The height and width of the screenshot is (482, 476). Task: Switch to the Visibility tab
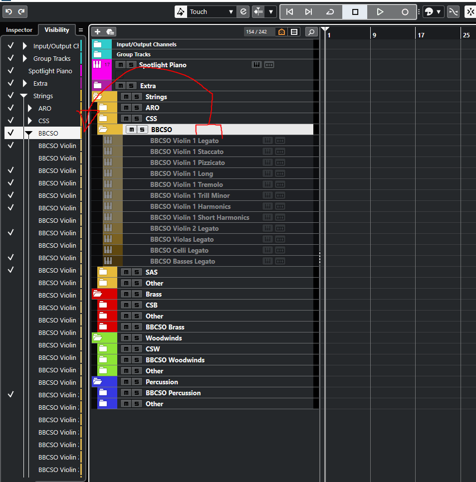(56, 30)
